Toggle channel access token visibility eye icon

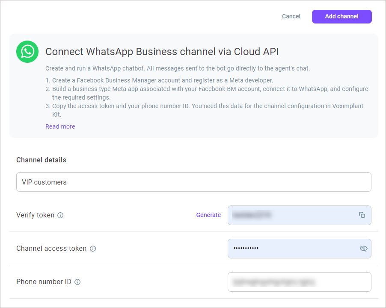[x=363, y=249]
